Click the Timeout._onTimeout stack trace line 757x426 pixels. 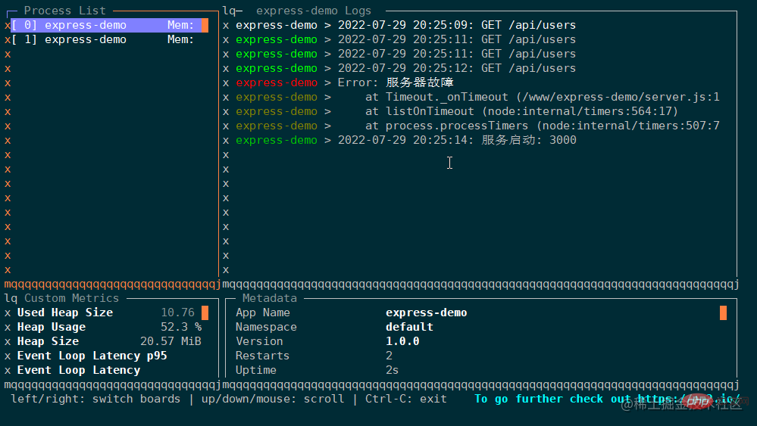click(477, 97)
